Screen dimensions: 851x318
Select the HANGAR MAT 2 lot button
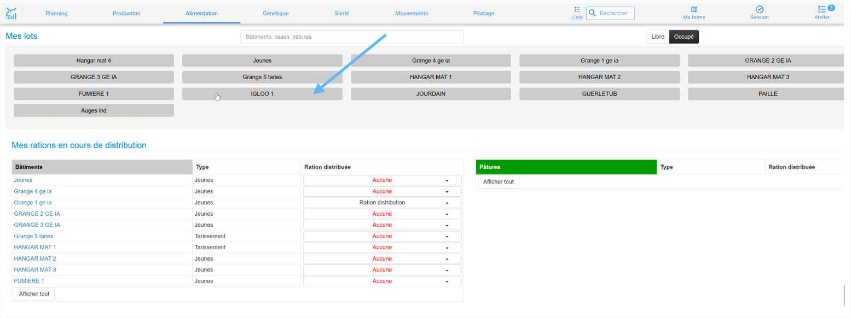pos(599,77)
